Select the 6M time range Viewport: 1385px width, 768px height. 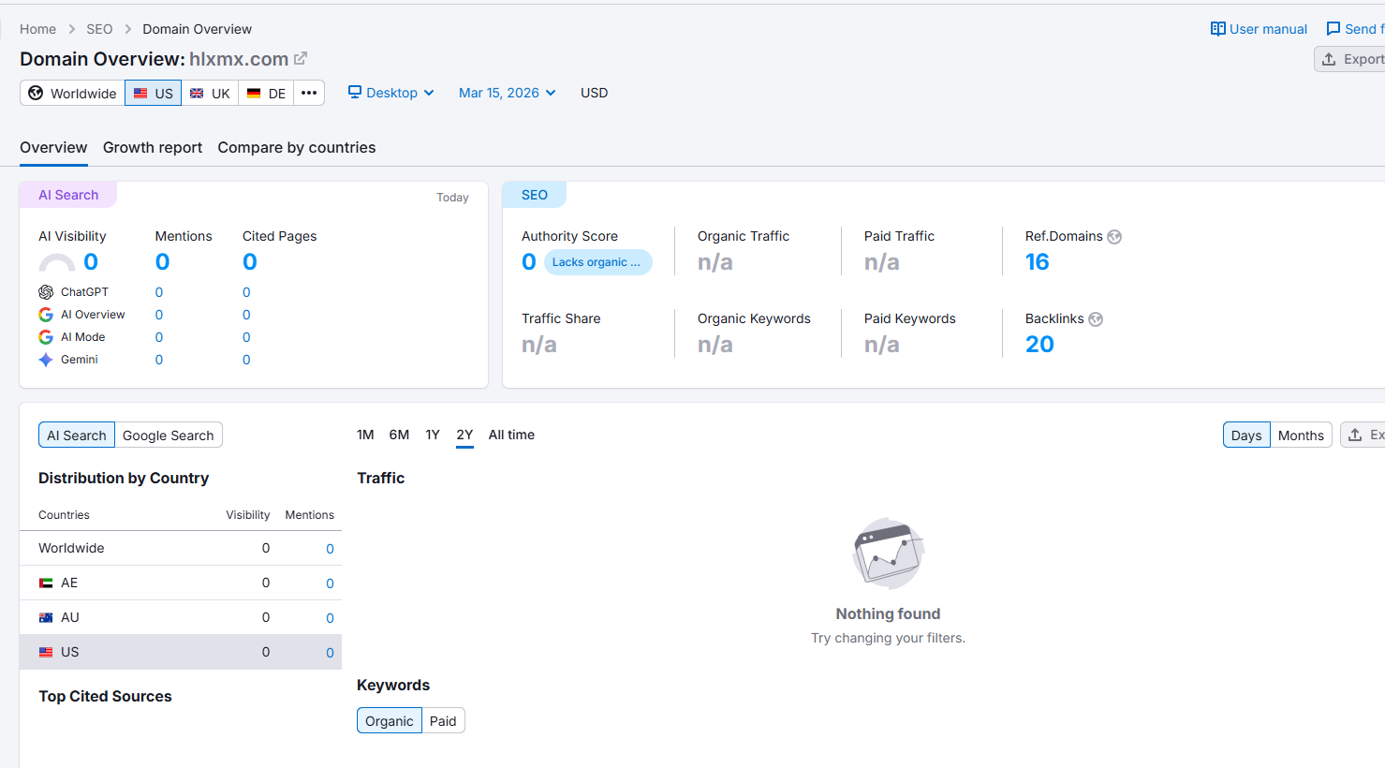(x=399, y=435)
